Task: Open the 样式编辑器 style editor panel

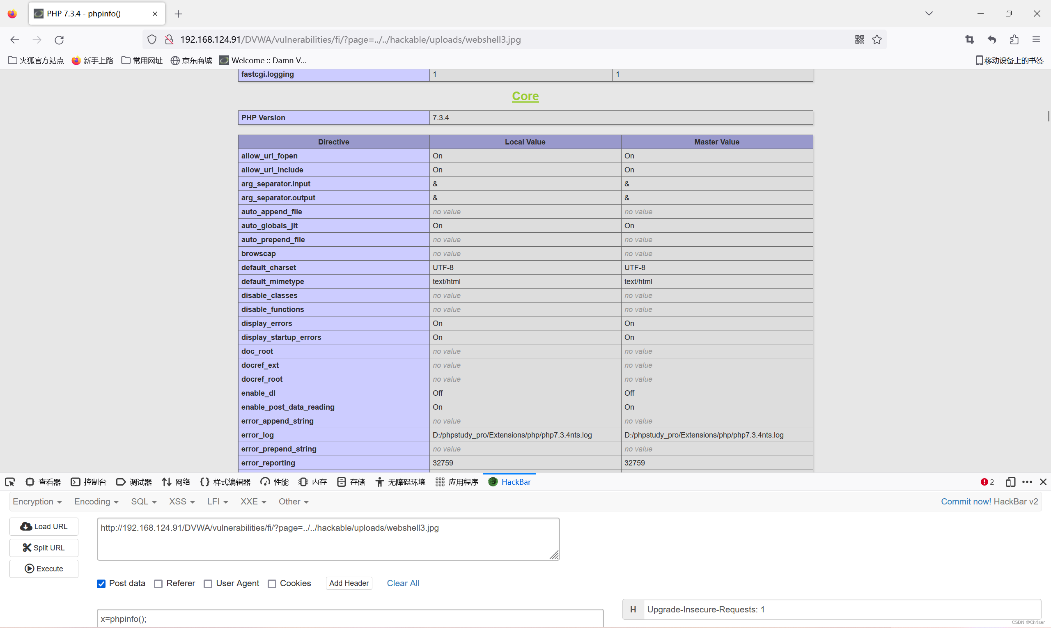Action: [225, 482]
